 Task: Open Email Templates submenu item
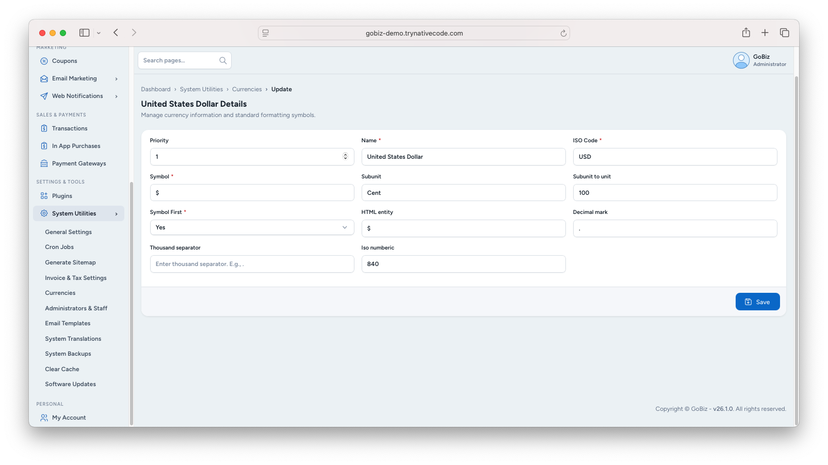(x=68, y=323)
